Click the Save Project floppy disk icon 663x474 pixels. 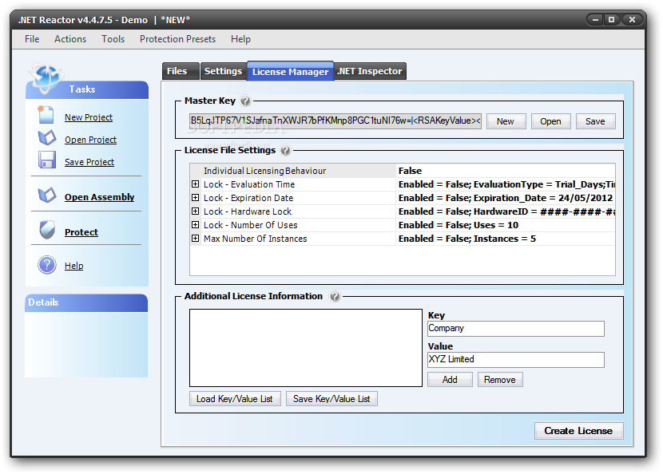[46, 160]
